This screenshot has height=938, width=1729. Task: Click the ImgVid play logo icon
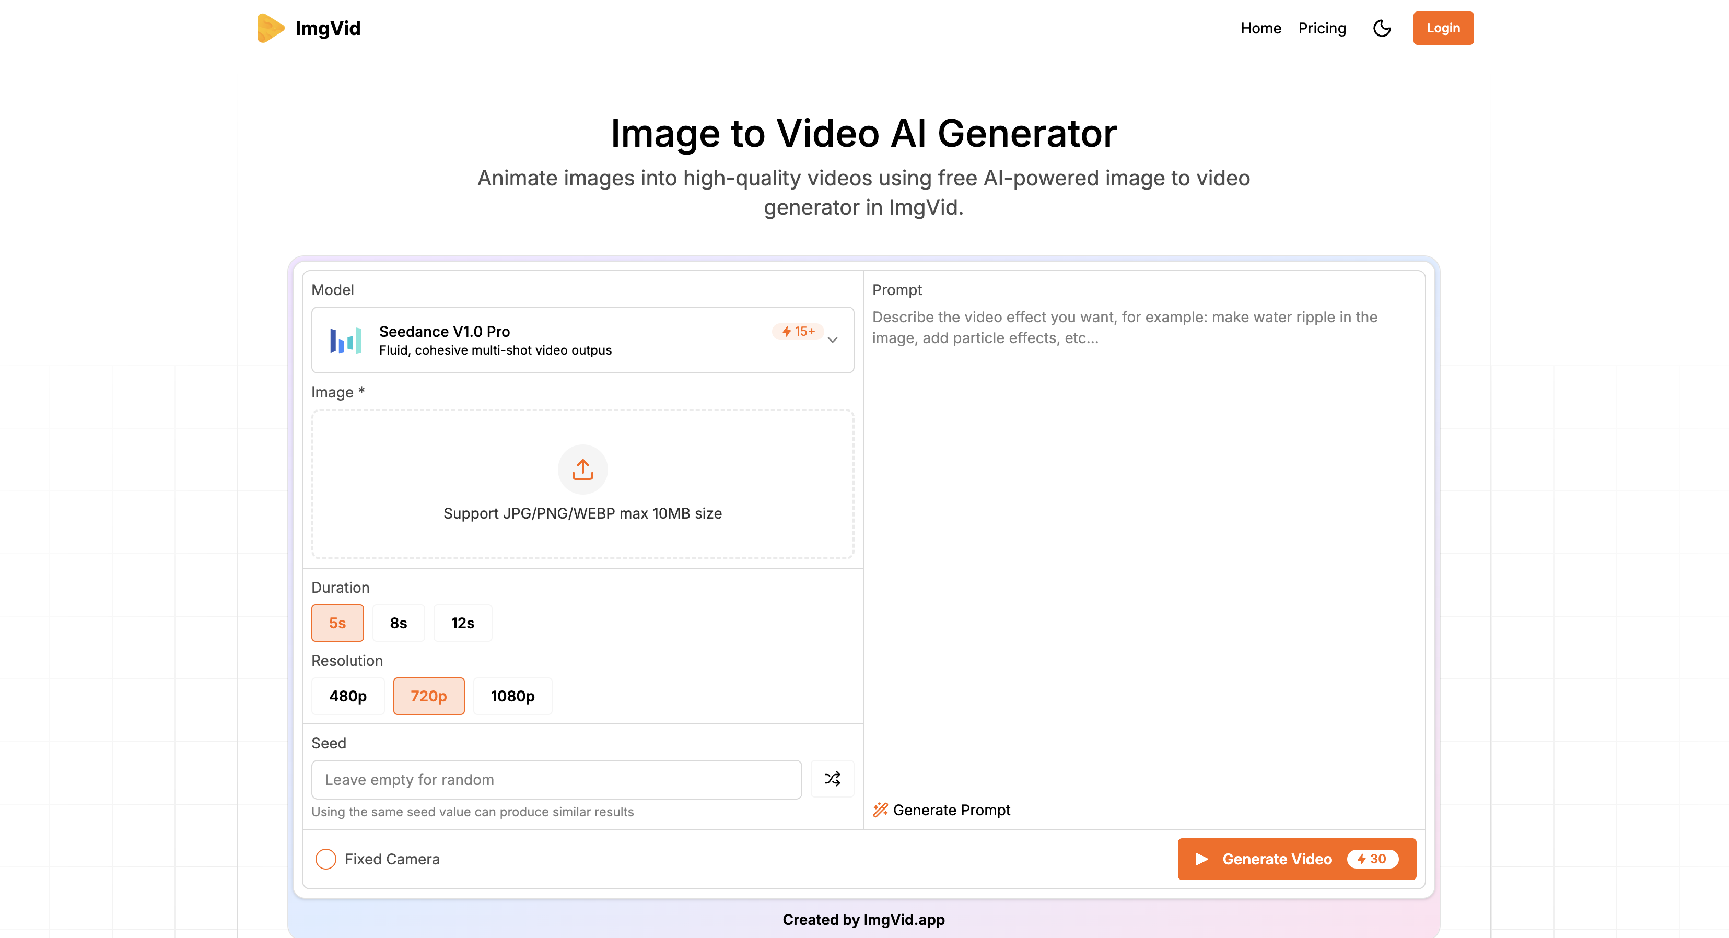coord(271,28)
